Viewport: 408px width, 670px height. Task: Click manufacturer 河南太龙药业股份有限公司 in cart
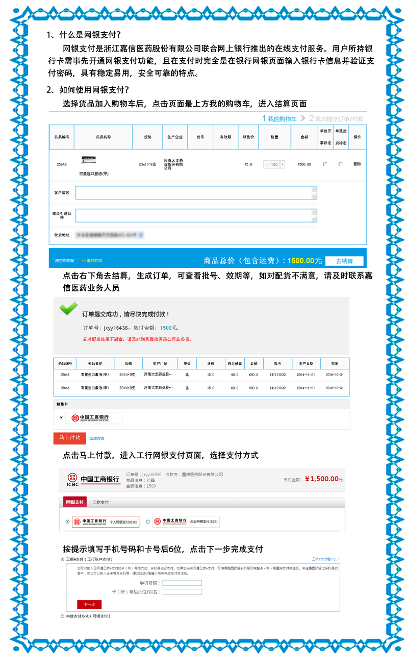click(x=174, y=164)
